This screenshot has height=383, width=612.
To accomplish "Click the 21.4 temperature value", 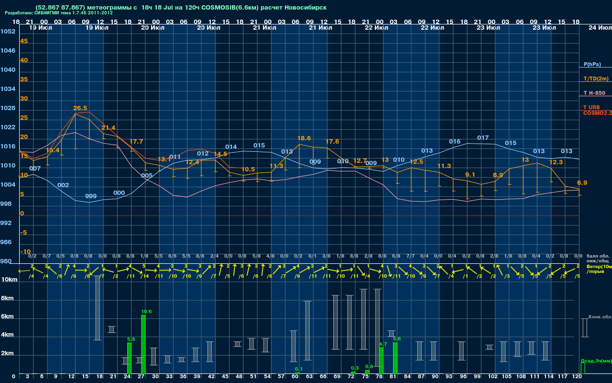I will pos(109,128).
